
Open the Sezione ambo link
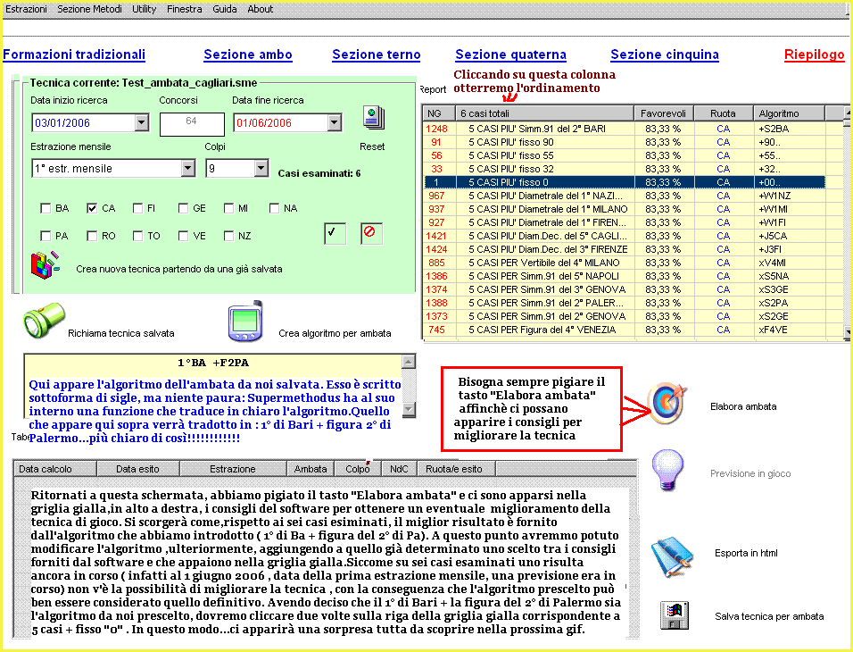pos(248,54)
